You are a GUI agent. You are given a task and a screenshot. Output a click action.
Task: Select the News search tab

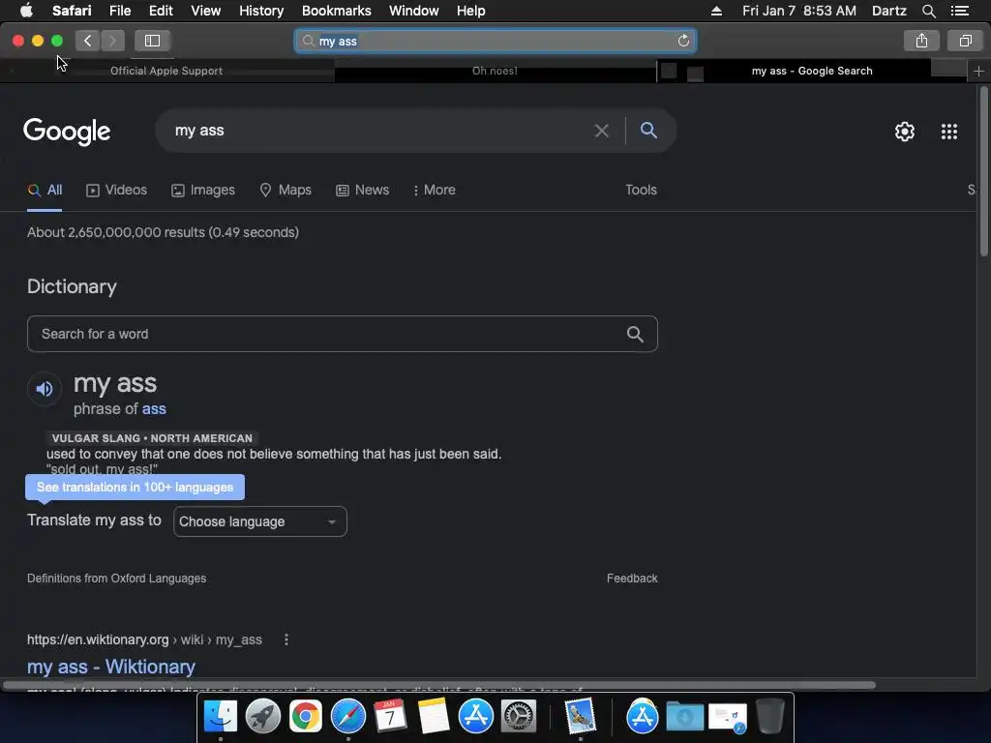pos(362,190)
